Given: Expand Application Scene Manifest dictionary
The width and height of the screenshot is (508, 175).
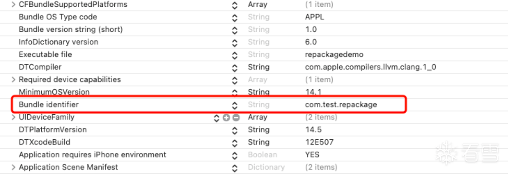Looking at the screenshot, I should tap(13, 167).
